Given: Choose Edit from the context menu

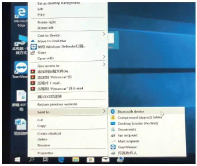Looking at the screenshot, I should (40, 9).
